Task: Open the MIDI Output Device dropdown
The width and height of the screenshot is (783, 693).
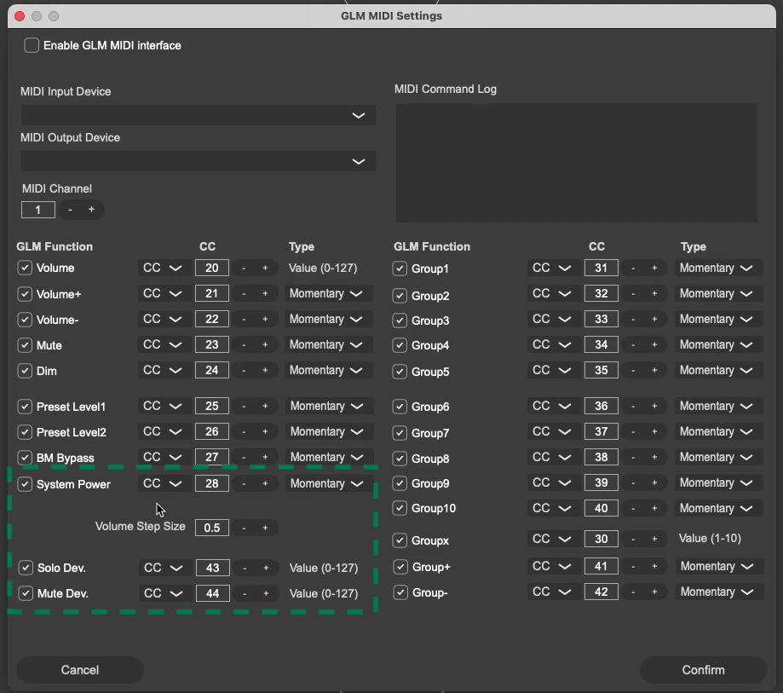Action: click(x=198, y=161)
